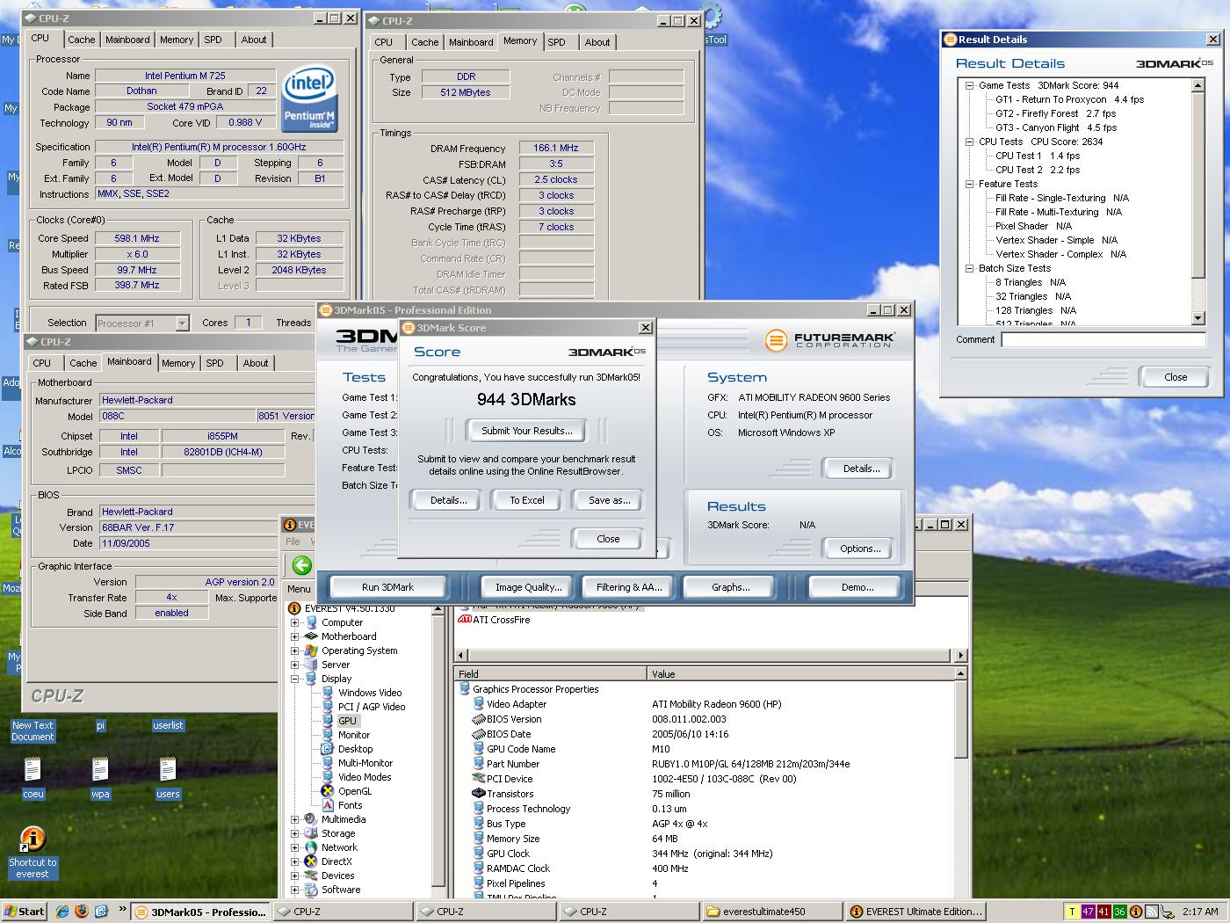Select the 'coeu' text file on desktop
The image size is (1230, 923).
33,777
